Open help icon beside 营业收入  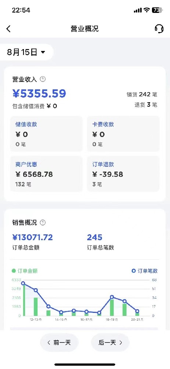(43, 79)
